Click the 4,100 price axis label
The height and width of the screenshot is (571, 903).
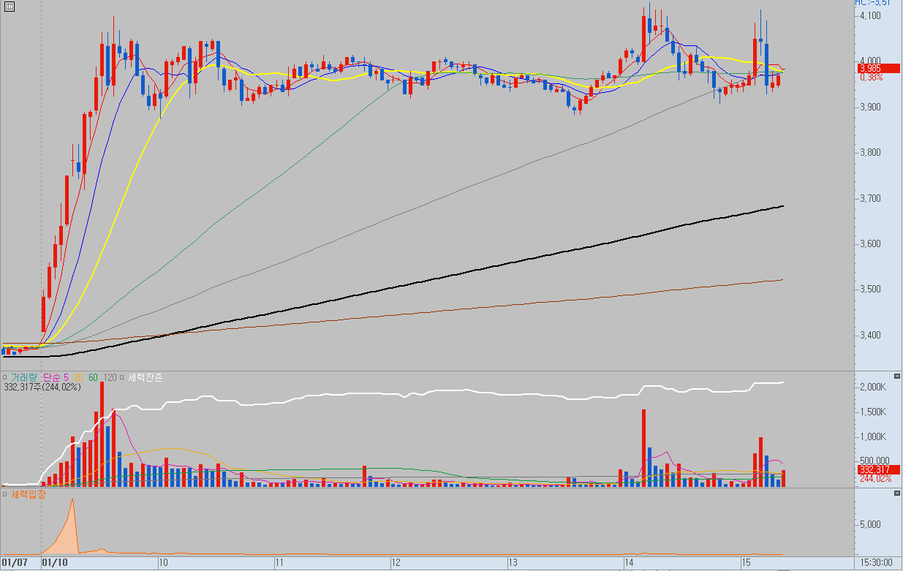click(870, 15)
